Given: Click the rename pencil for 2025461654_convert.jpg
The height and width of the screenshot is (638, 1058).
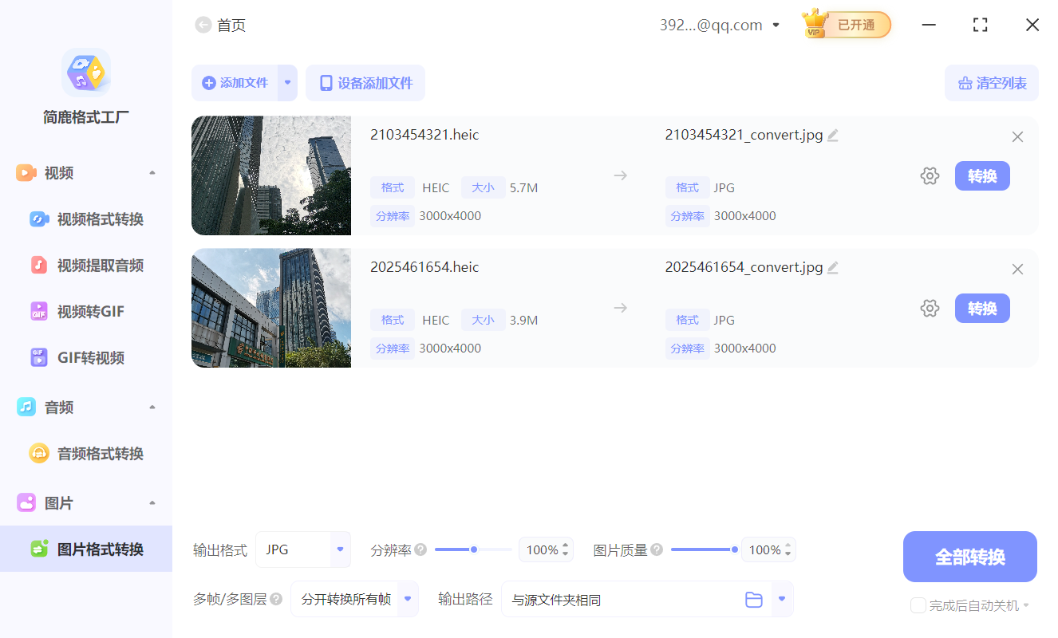Looking at the screenshot, I should (x=833, y=267).
